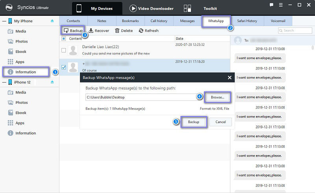Switch to the Safari History tab
The width and height of the screenshot is (315, 193).
click(247, 21)
